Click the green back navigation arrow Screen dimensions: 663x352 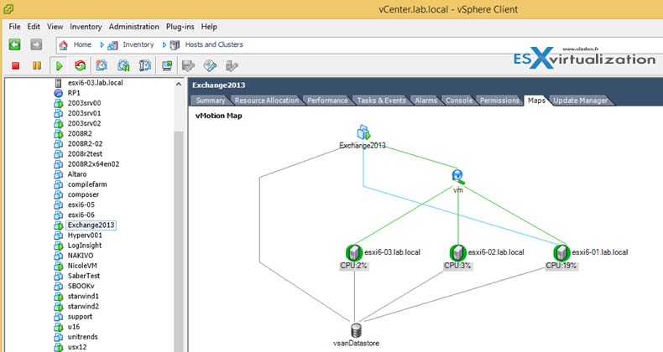pos(15,44)
